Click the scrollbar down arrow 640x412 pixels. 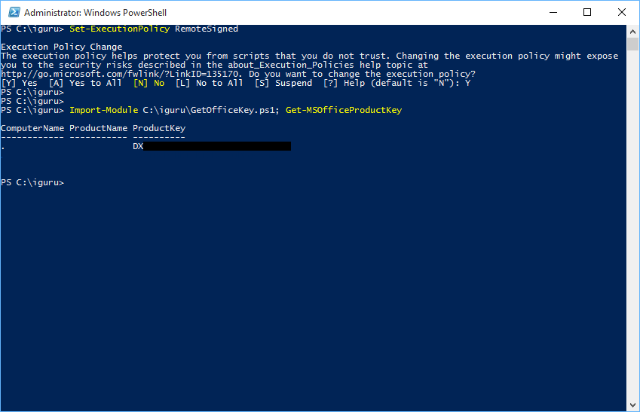(633, 405)
